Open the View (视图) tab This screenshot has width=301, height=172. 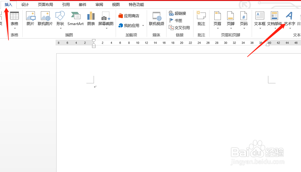pos(116,5)
